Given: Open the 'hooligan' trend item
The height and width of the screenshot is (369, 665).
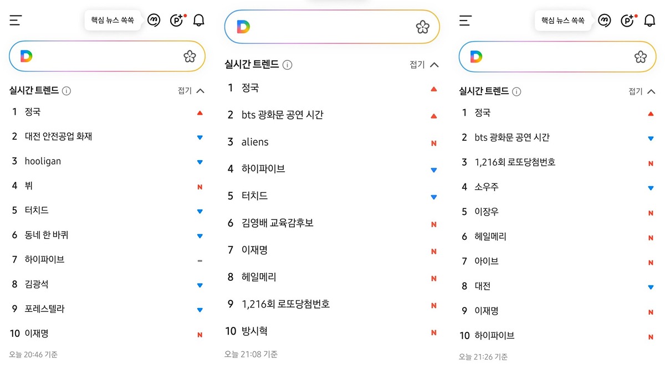Looking at the screenshot, I should 43,161.
